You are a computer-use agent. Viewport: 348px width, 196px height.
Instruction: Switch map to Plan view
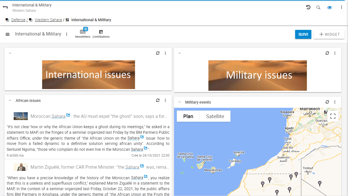click(x=188, y=116)
